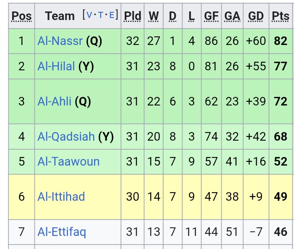The width and height of the screenshot is (294, 249).
Task: Click the GF column header
Action: click(211, 16)
